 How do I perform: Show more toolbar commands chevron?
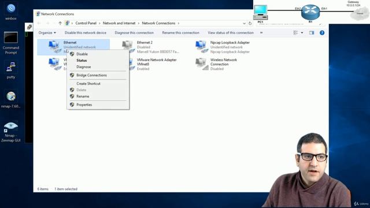pyautogui.click(x=261, y=33)
